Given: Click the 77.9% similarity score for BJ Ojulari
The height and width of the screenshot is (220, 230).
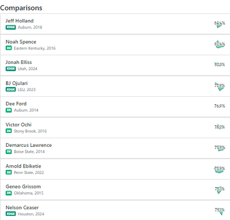Looking at the screenshot, I should (x=220, y=85).
